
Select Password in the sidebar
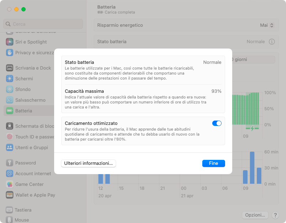coord(26,163)
